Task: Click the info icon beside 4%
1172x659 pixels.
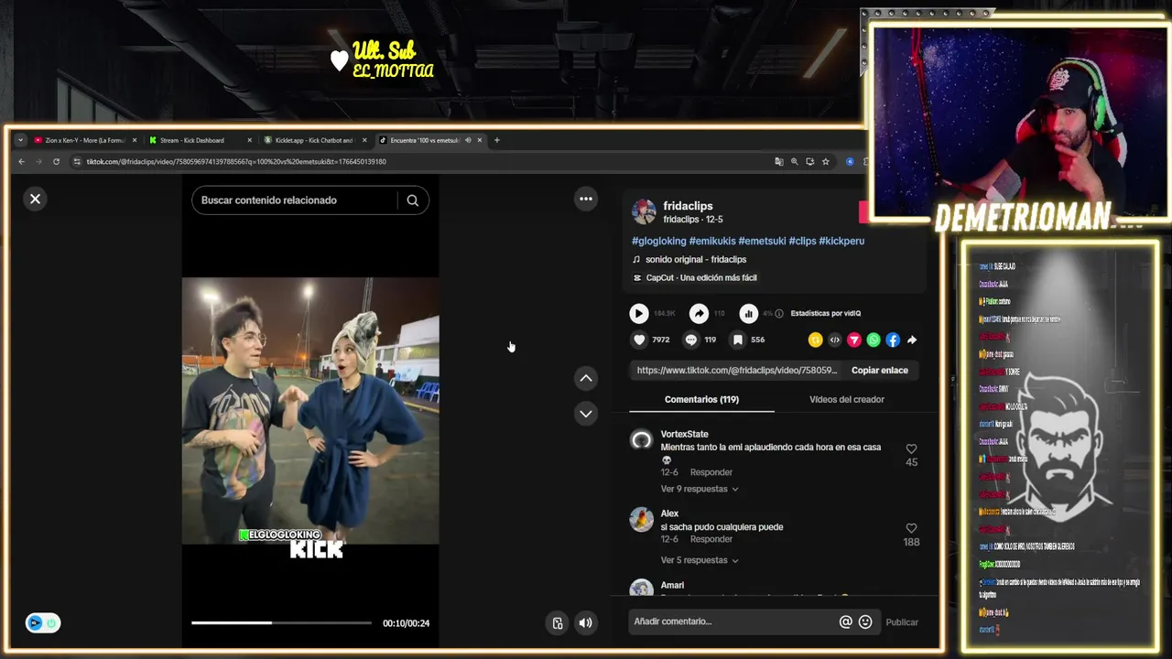Action: [x=779, y=313]
